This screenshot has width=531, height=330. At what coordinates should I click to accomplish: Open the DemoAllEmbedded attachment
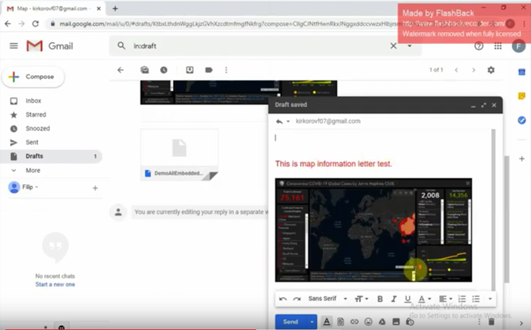point(179,155)
